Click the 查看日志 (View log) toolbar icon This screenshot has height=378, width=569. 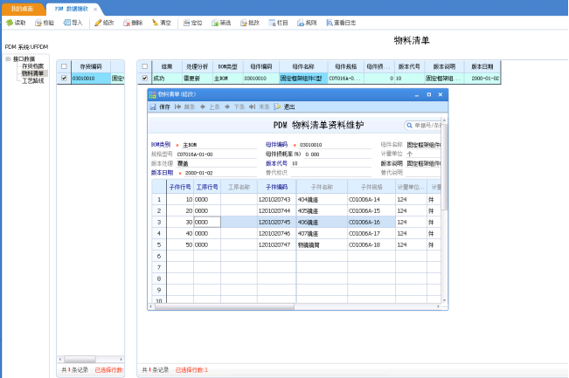click(x=330, y=23)
